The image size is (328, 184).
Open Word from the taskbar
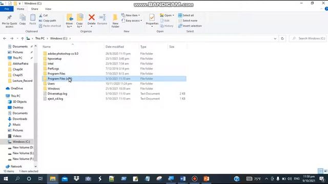(182, 179)
